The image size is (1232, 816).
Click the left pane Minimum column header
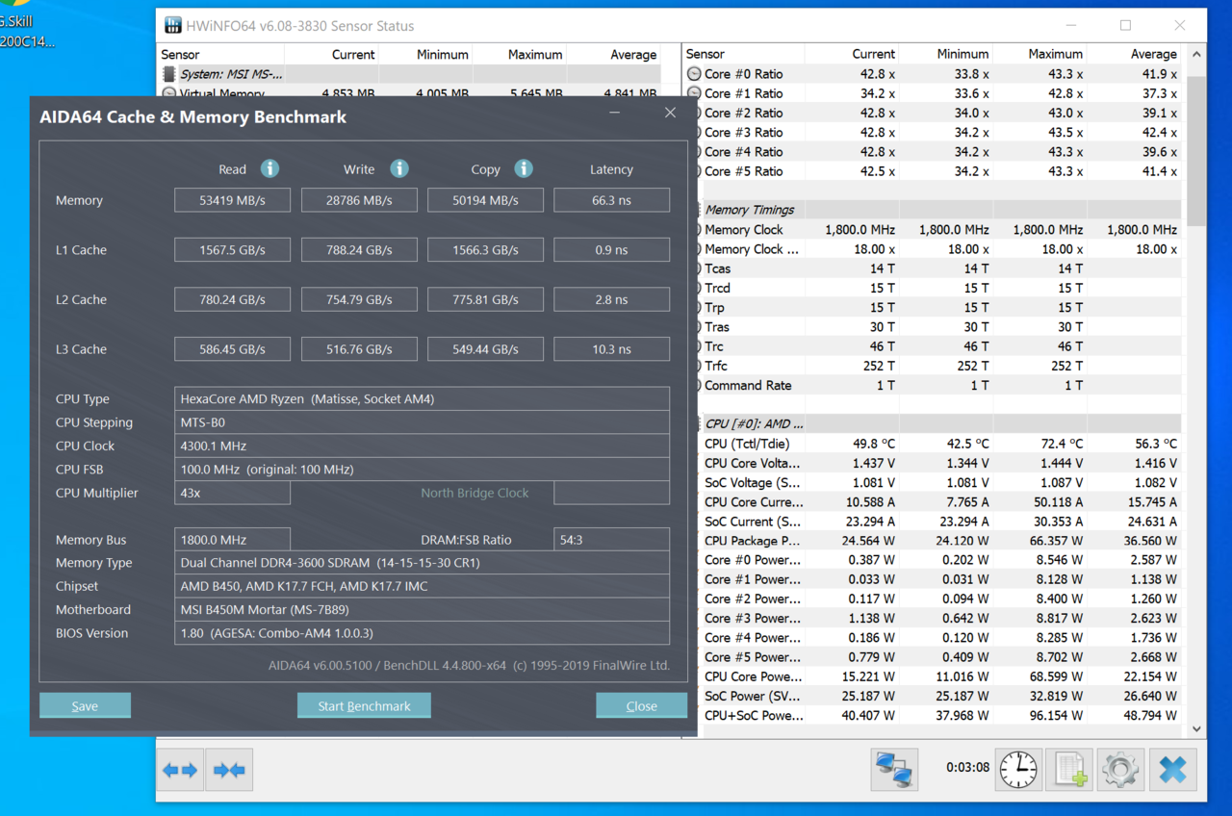point(426,55)
